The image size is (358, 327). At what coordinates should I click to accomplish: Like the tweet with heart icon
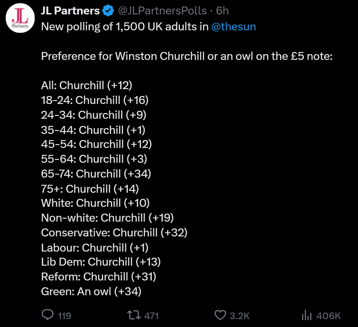[220, 315]
